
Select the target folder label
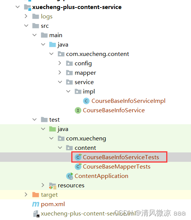[x=49, y=195]
